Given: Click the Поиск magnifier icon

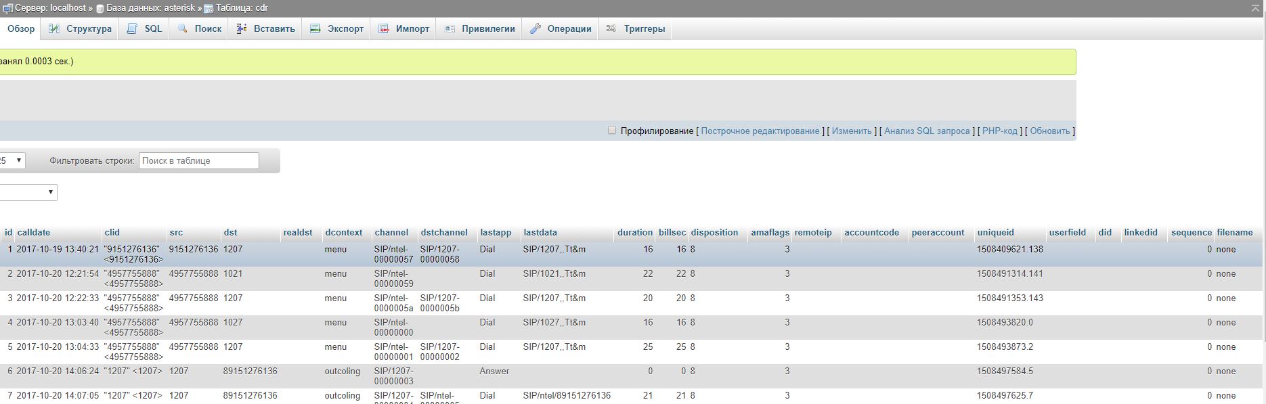Looking at the screenshot, I should pyautogui.click(x=183, y=29).
